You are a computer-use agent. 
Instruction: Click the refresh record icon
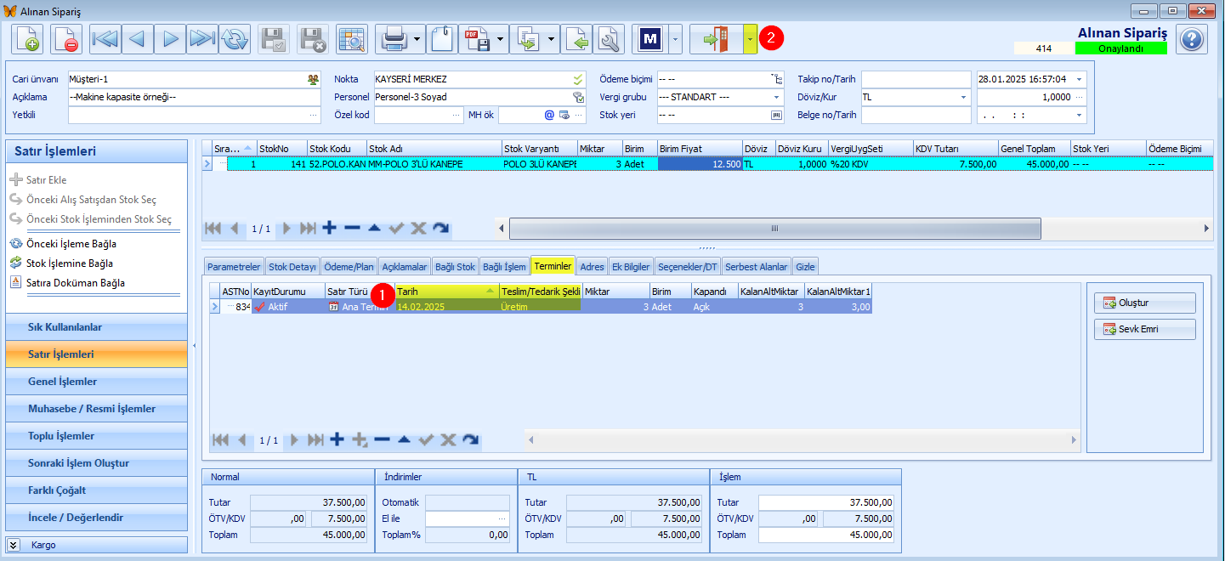[x=234, y=39]
